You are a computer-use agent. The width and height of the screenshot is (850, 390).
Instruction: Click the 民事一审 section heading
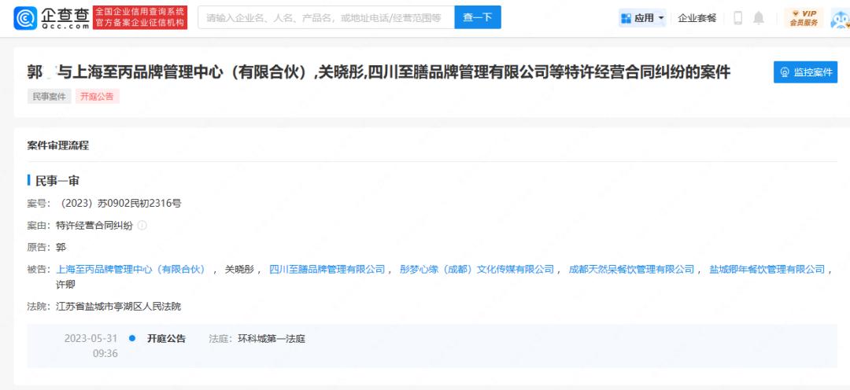57,180
